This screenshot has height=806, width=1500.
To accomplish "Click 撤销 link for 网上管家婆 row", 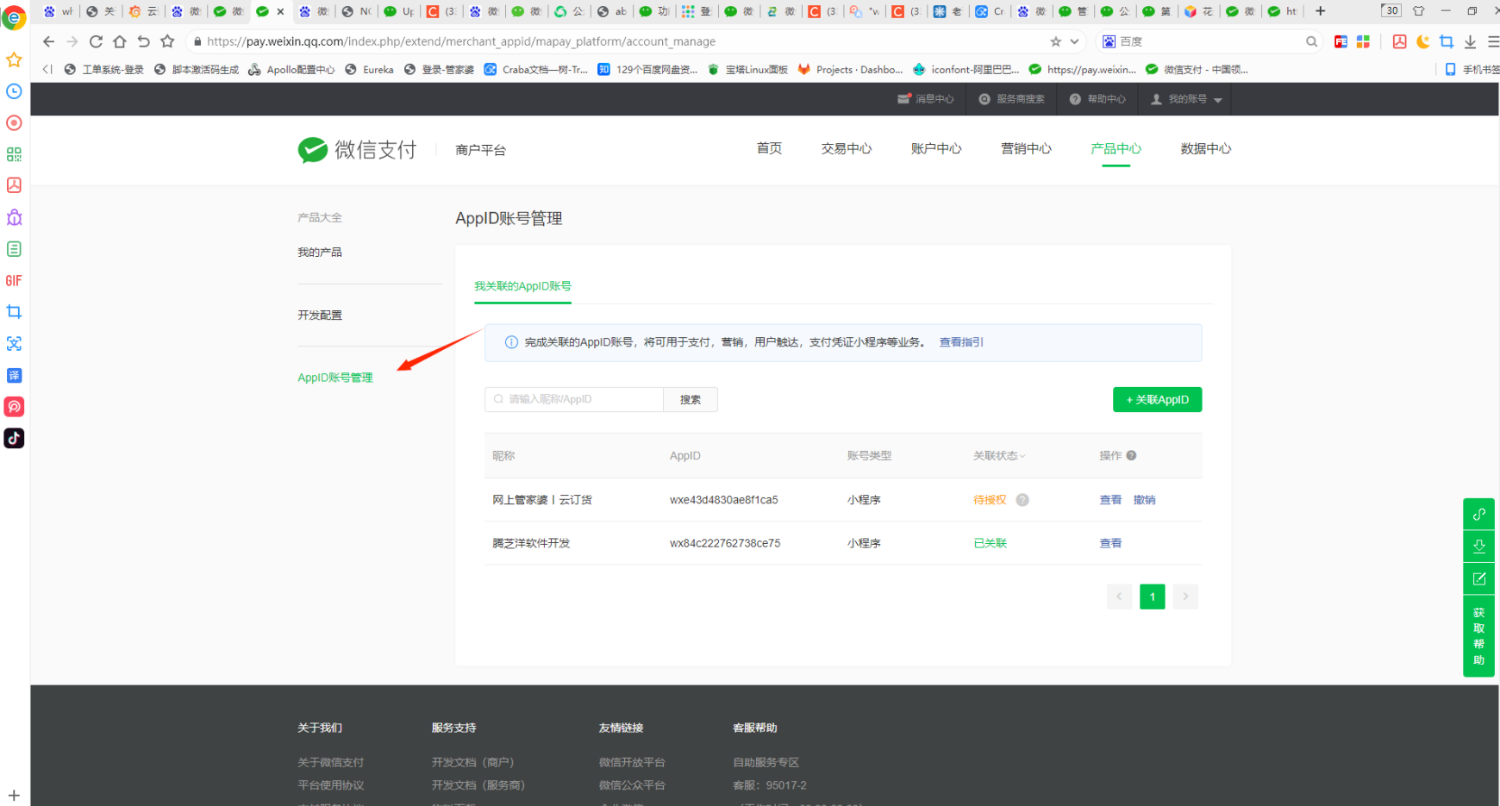I will [1144, 500].
